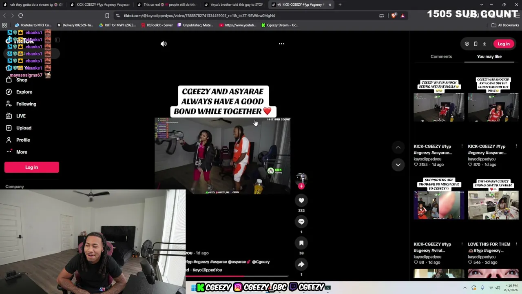This screenshot has height=294, width=522.
Task: Open the More dots icon in the sidebar
Action: (x=9, y=152)
